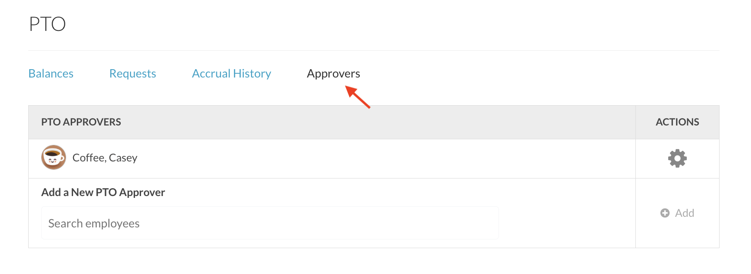
Task: Click the plus icon beside Add
Action: point(665,213)
